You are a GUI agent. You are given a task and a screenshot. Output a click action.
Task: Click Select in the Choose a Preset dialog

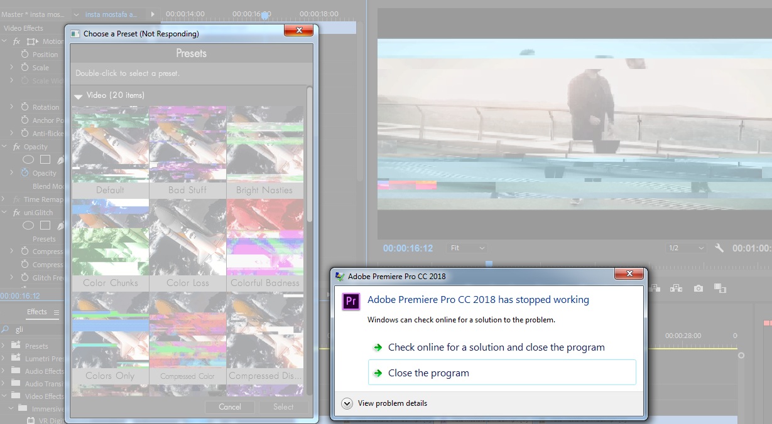[x=283, y=407]
